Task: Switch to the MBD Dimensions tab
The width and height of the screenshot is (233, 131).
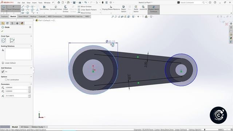Action: click(55, 16)
